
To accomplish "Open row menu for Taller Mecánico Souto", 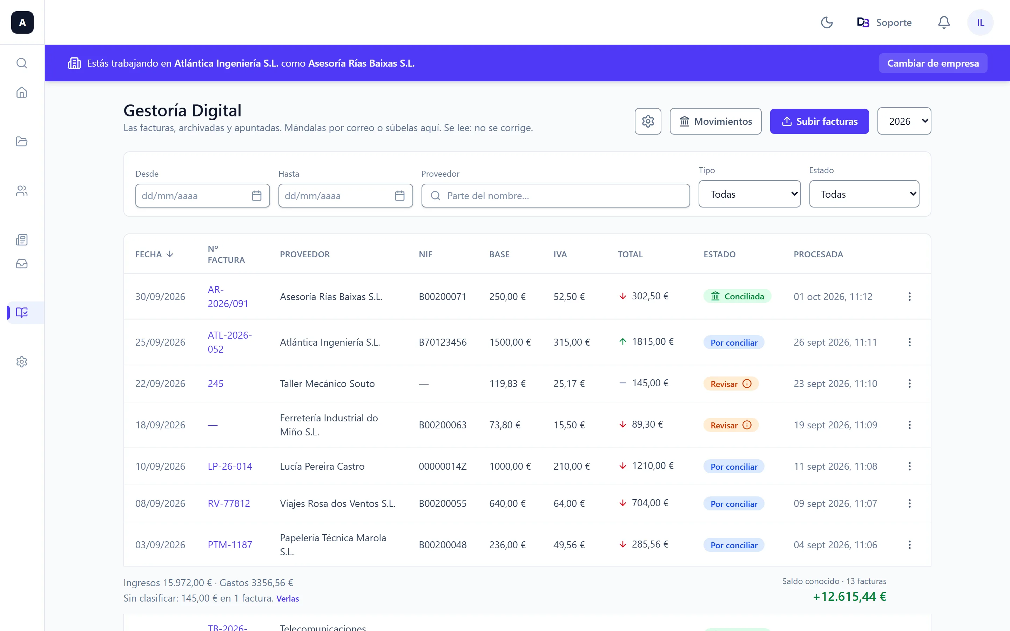I will [x=909, y=384].
